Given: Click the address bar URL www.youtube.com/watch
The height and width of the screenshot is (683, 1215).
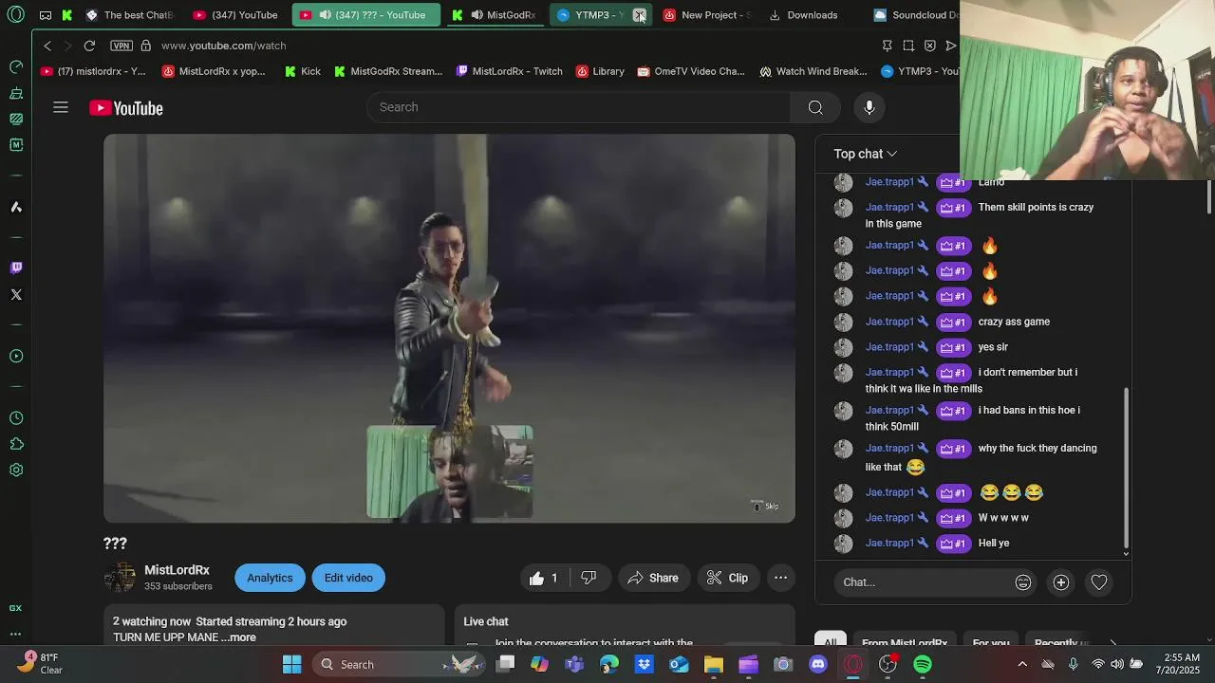Looking at the screenshot, I should (224, 46).
